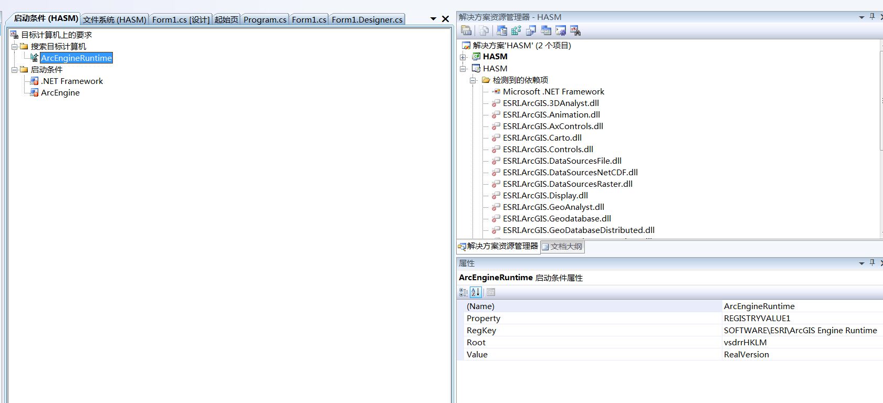This screenshot has height=403, width=883.
Task: Click the HASM setup project icon
Action: pyautogui.click(x=476, y=68)
